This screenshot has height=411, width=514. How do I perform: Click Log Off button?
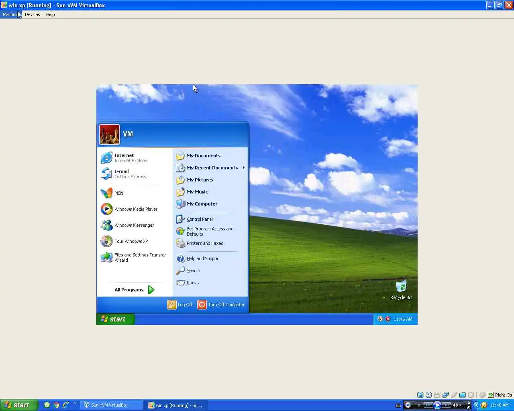coord(180,305)
